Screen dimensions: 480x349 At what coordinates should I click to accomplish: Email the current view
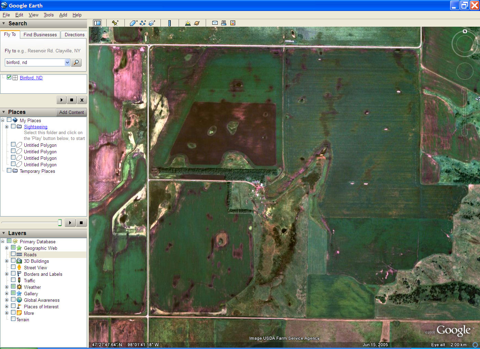(215, 23)
